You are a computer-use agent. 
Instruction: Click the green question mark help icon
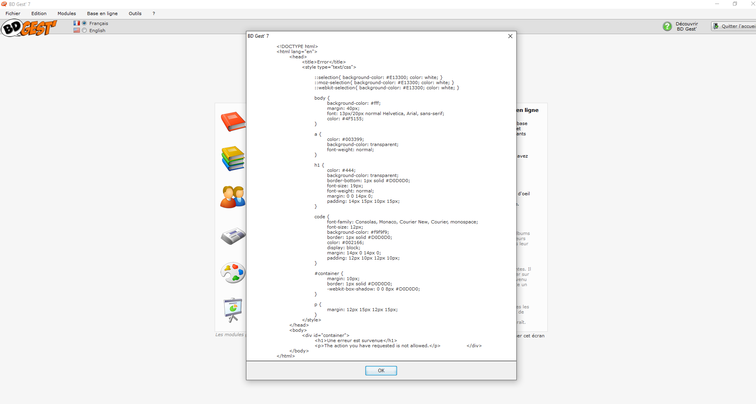click(667, 27)
